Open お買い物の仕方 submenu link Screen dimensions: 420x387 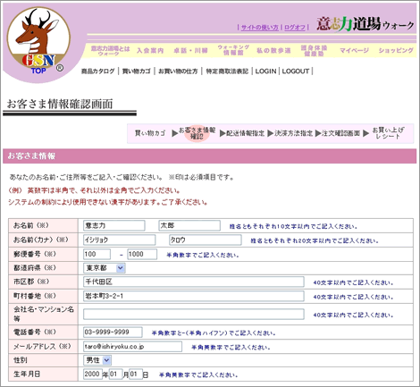pos(178,72)
